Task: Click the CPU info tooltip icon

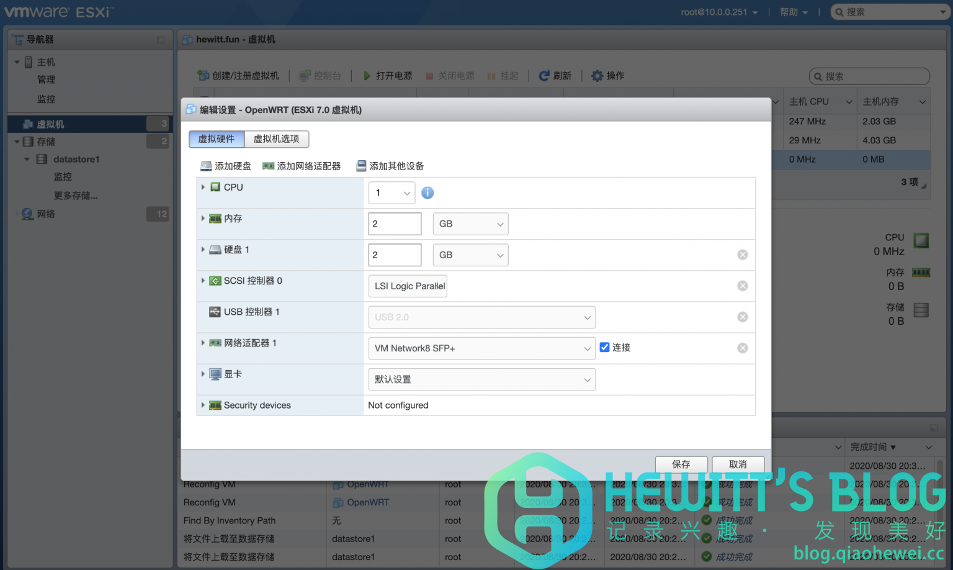Action: pos(427,192)
